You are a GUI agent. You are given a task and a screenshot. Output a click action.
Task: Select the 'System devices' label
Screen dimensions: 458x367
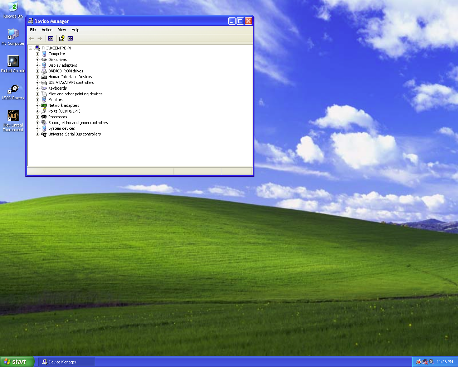62,128
